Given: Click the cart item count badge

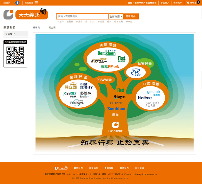Looking at the screenshot, I should click(198, 2).
